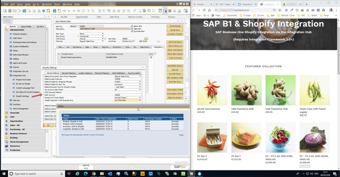The height and width of the screenshot is (177, 340).
Task: Open Create Customer dropdown showing On First Order
Action: point(127,100)
